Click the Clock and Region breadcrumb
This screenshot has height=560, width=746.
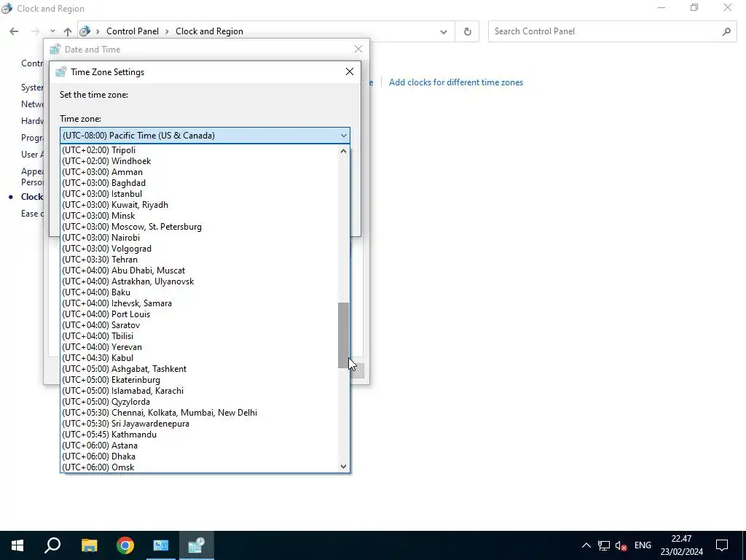pyautogui.click(x=209, y=31)
